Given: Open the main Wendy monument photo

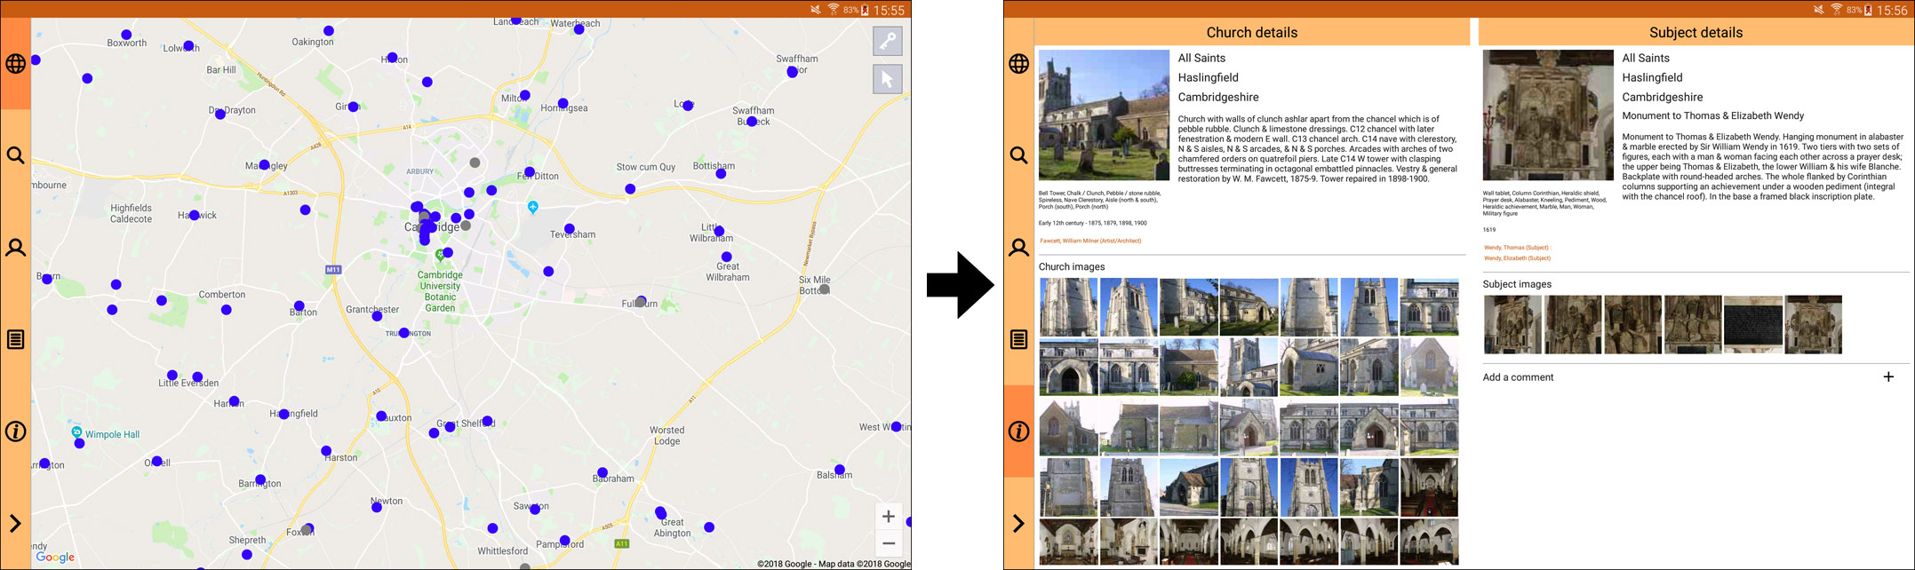Looking at the screenshot, I should tap(1547, 115).
